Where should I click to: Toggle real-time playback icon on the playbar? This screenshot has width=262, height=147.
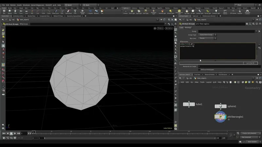click(15, 138)
